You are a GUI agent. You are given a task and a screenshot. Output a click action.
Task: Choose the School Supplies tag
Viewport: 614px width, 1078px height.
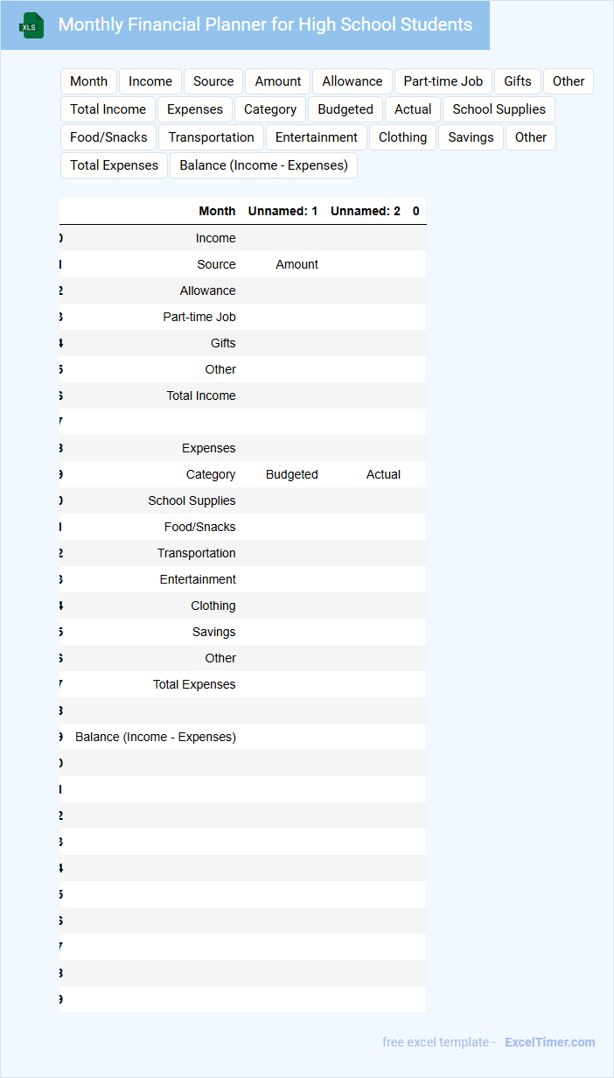(x=499, y=109)
